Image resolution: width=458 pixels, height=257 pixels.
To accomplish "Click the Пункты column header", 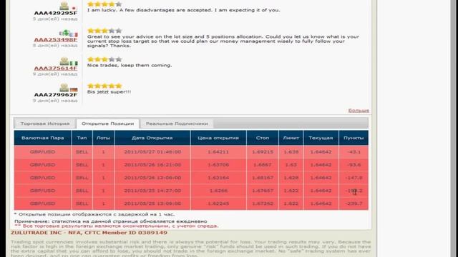I will [354, 138].
